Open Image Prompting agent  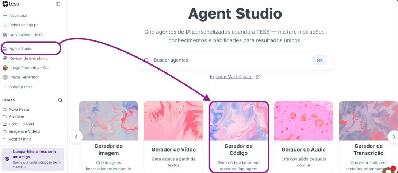(26, 68)
